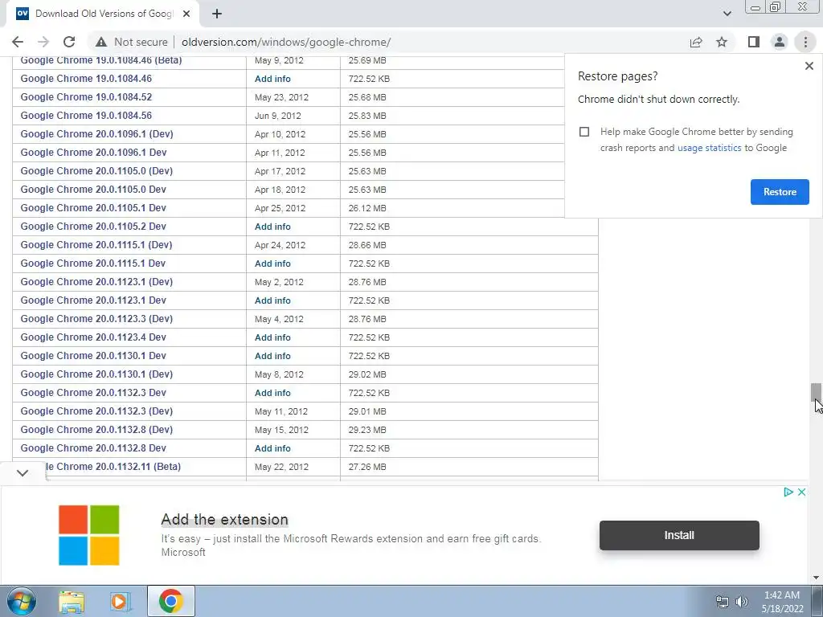Viewport: 823px width, 617px height.
Task: Open the Chrome three-dot menu
Action: pos(805,42)
